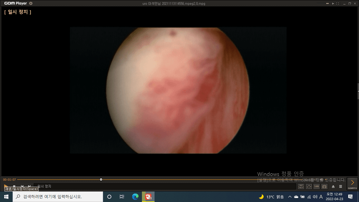Toggle subtitles with the SUB button
This screenshot has height=202, width=359.
pos(317,186)
